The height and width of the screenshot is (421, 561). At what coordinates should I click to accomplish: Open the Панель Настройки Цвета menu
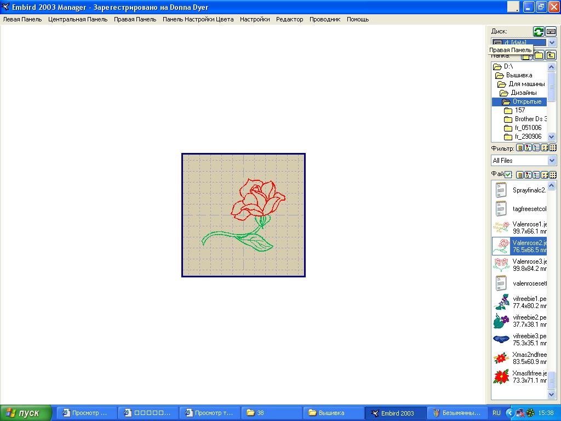[198, 19]
